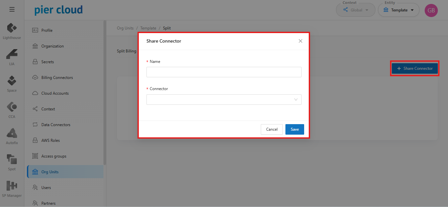Select the Space app icon
Viewport: 448px width, 207px height.
pyautogui.click(x=12, y=81)
